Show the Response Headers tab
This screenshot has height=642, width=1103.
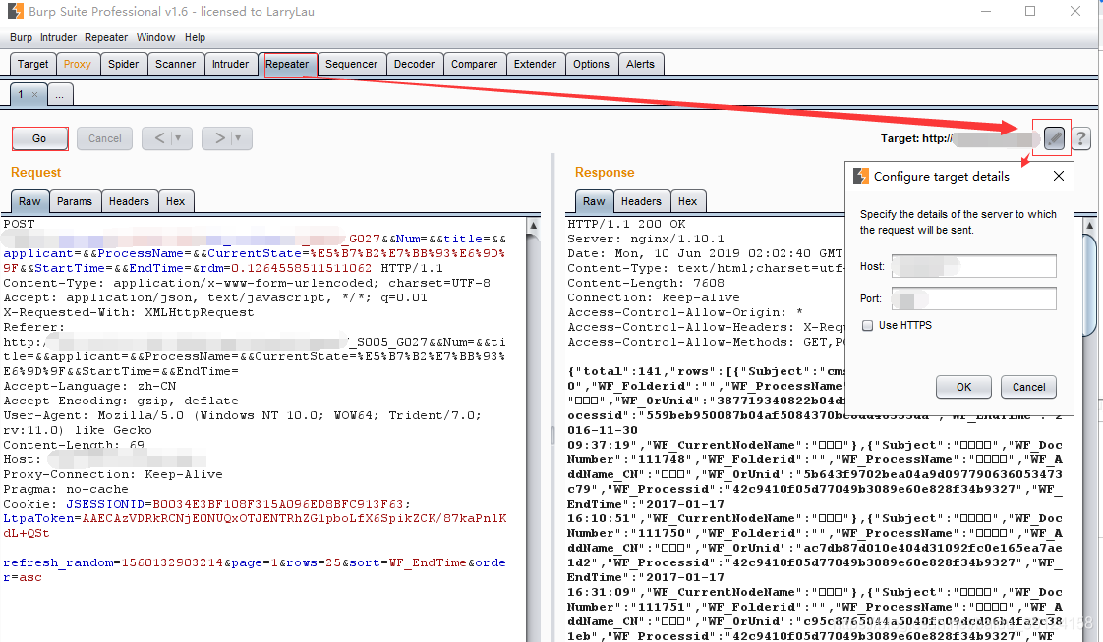pos(641,201)
